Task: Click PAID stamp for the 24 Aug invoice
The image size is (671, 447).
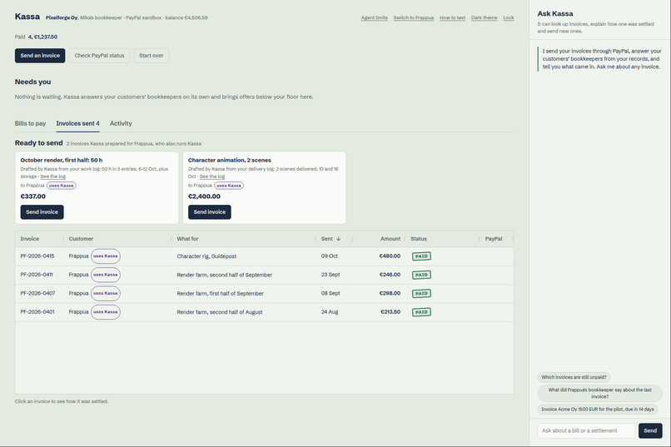Action: coord(421,312)
